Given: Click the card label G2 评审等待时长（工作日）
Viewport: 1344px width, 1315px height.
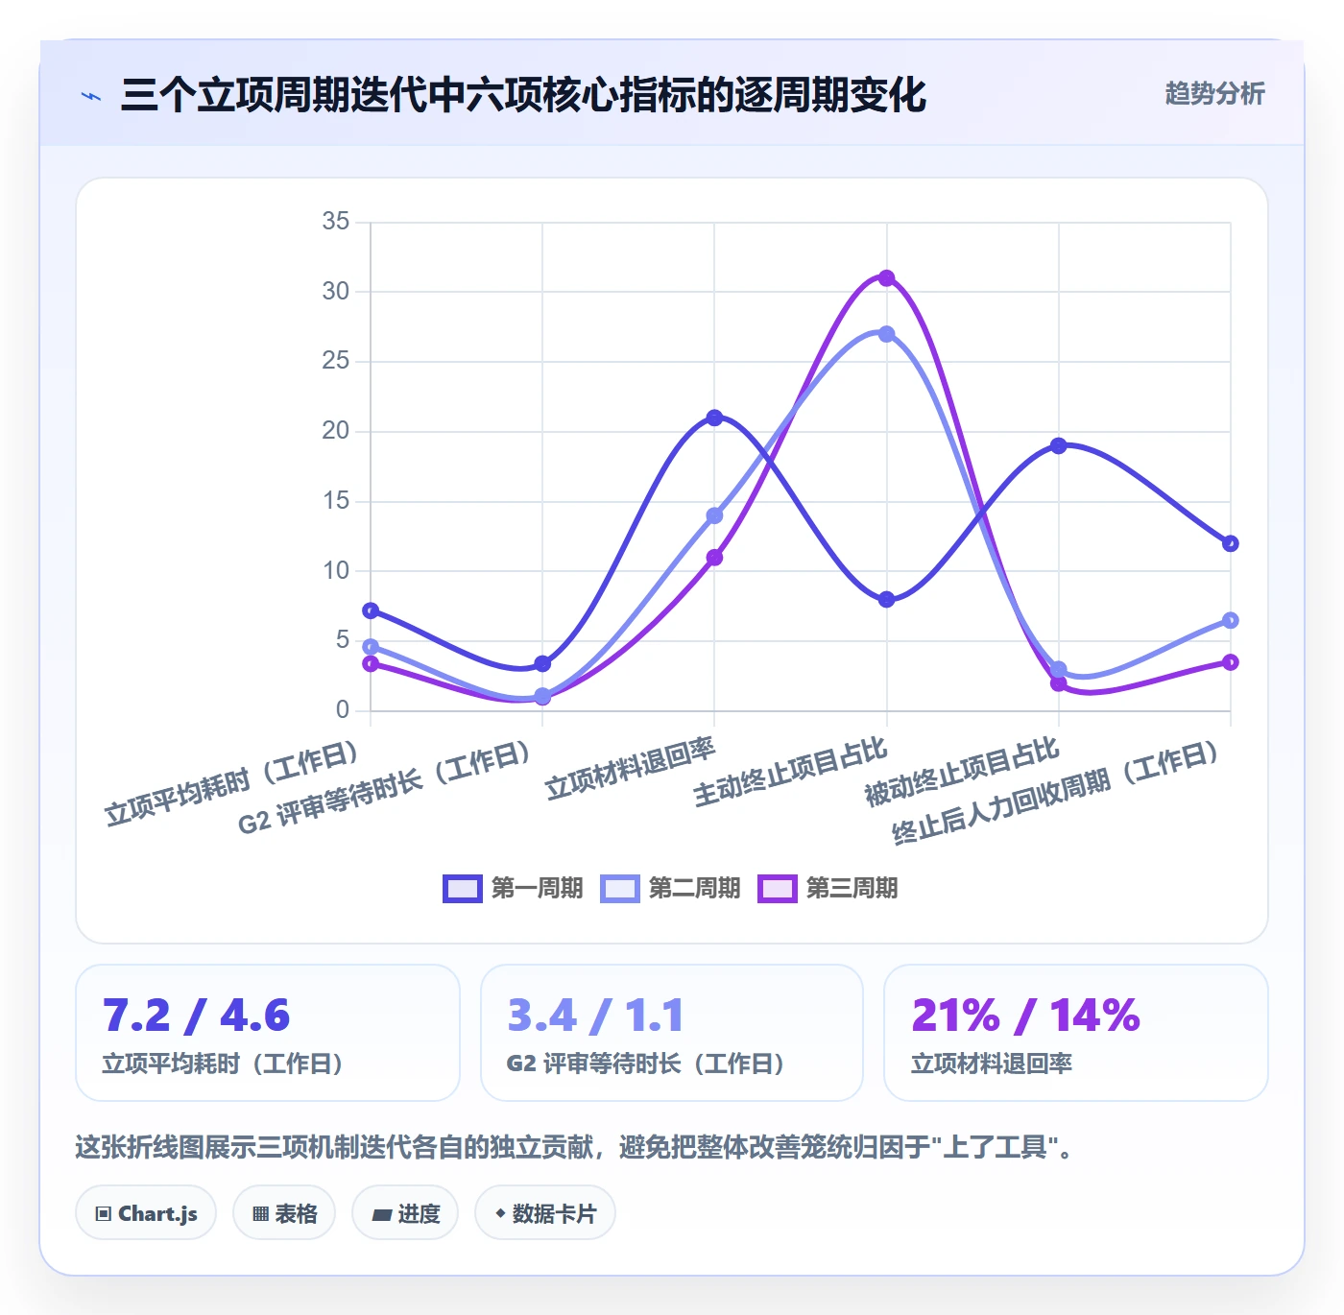Looking at the screenshot, I should pyautogui.click(x=649, y=1064).
